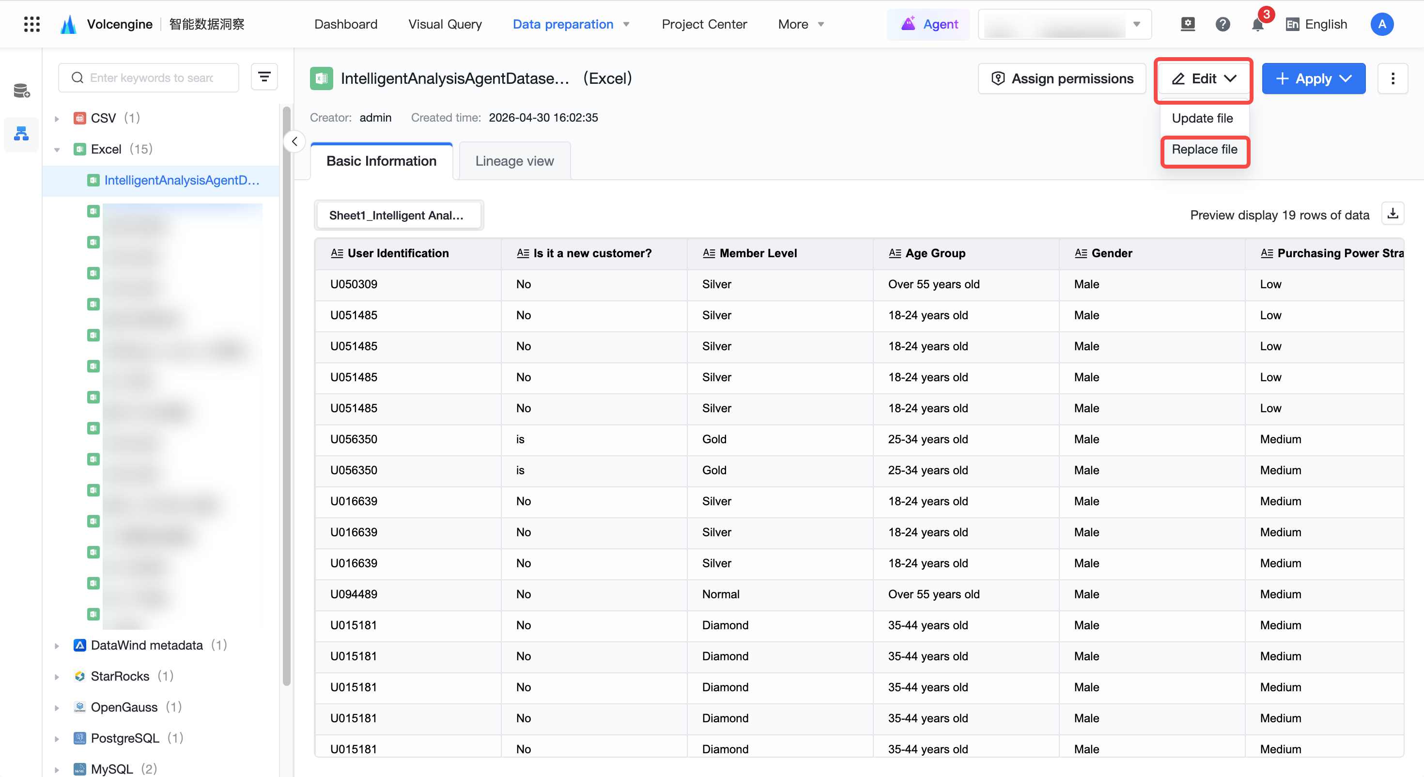Select Replace file menu option
Screen dimensions: 1424x777
click(x=1205, y=149)
